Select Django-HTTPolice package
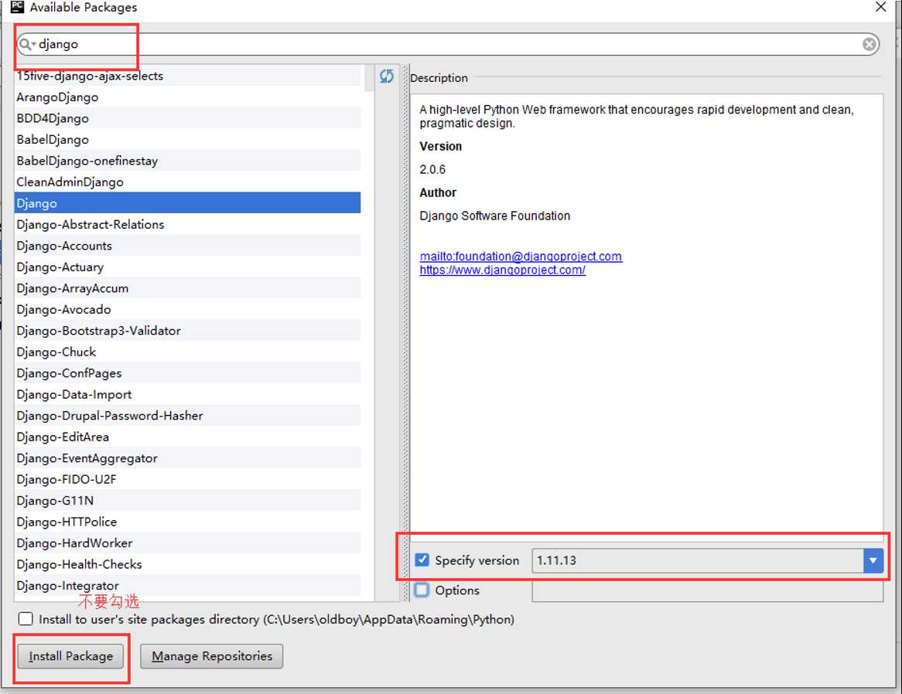Viewport: 902px width, 694px height. 187,522
